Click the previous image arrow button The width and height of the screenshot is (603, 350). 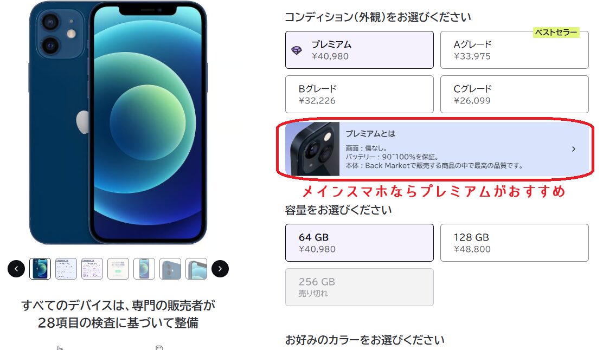point(16,269)
